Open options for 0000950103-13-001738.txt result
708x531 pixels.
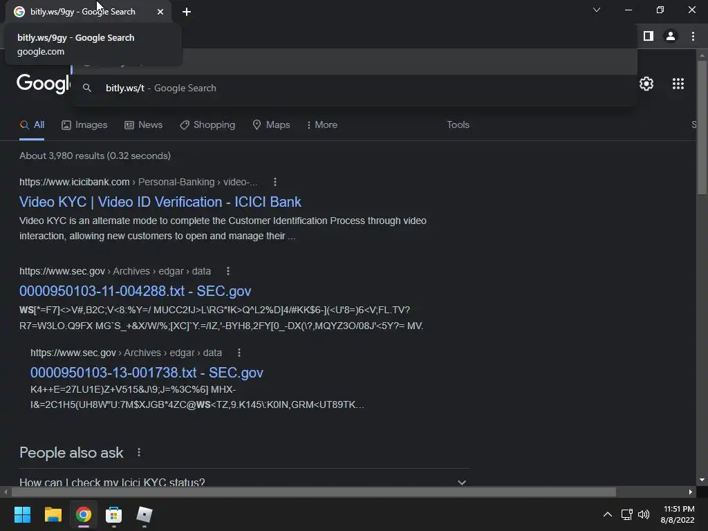tap(239, 353)
